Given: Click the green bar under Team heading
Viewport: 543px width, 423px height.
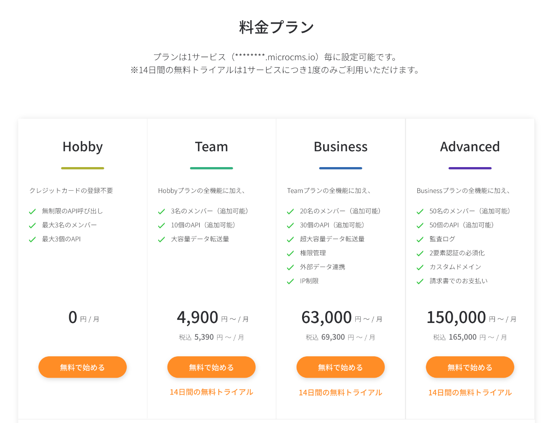Looking at the screenshot, I should click(x=211, y=168).
